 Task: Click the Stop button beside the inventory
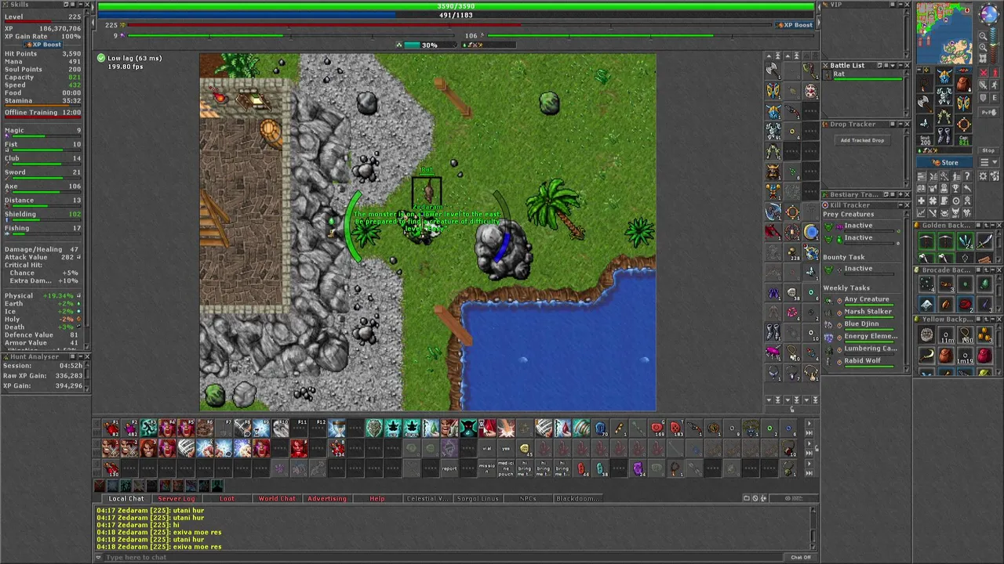pyautogui.click(x=988, y=150)
